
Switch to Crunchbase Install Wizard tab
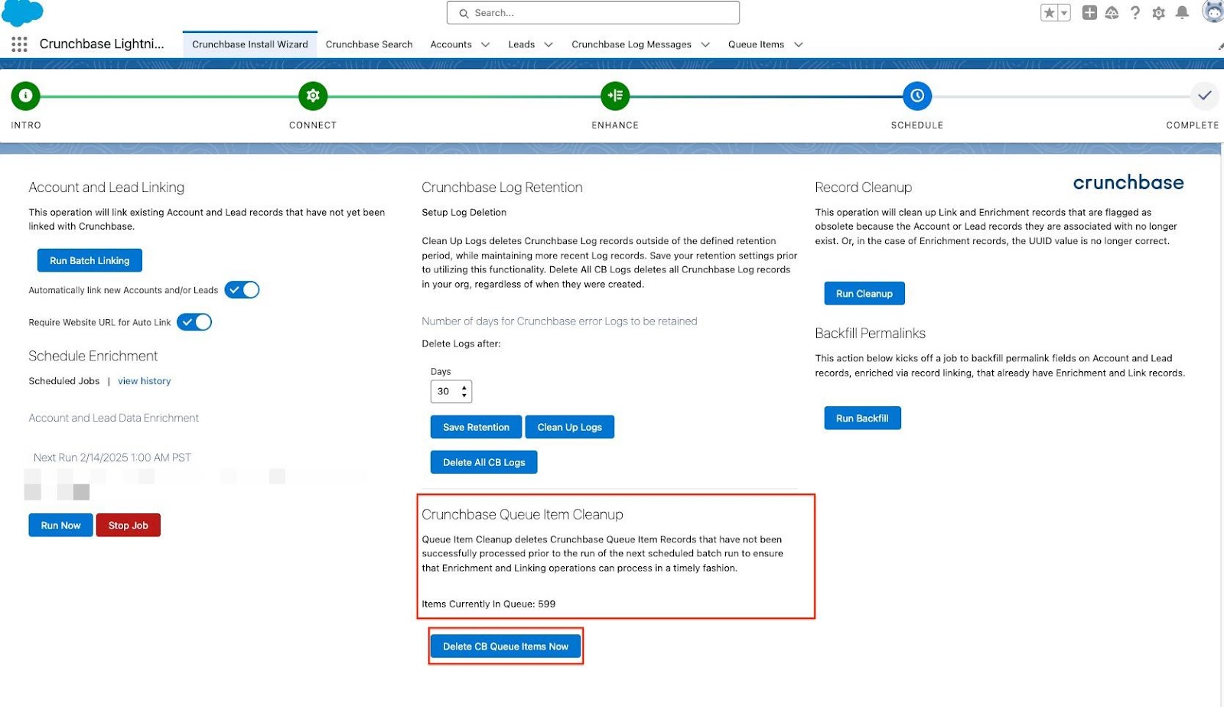(x=250, y=44)
